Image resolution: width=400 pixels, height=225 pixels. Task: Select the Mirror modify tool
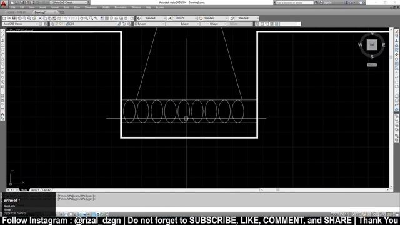[397, 41]
